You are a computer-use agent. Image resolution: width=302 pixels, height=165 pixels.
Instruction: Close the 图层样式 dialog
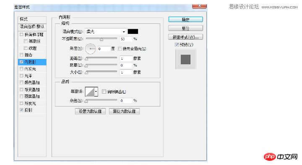coord(199,6)
